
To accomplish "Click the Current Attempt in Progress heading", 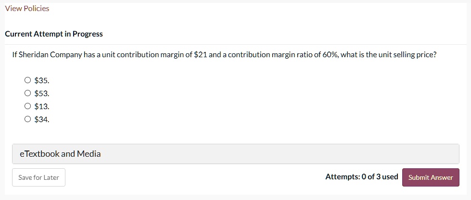I will (54, 34).
